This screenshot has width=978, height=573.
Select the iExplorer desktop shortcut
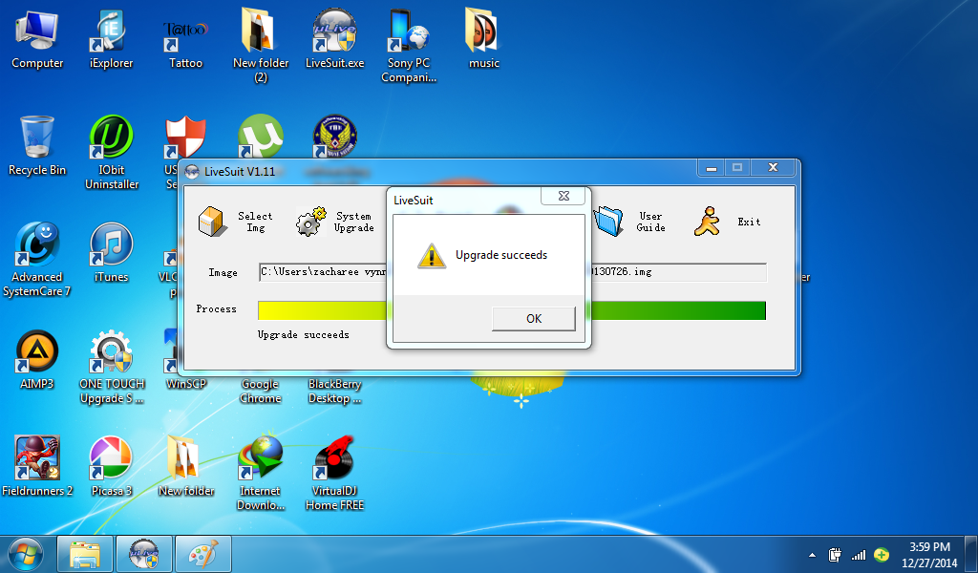pos(111,32)
